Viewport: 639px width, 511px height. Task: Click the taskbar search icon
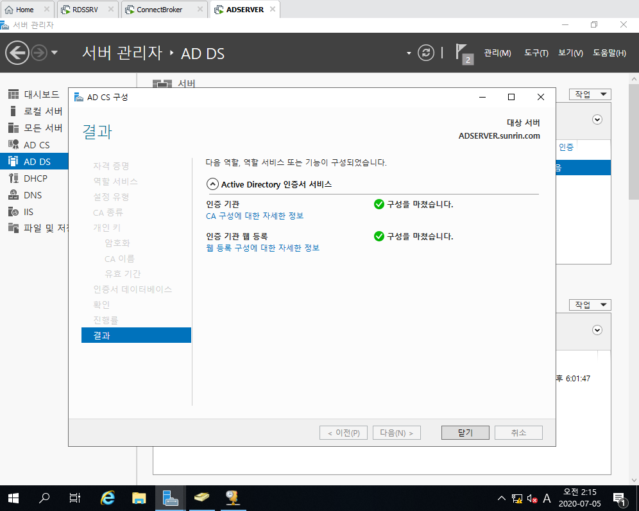click(x=44, y=498)
